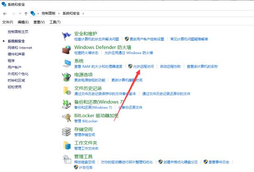Open the 管理工具 heading
The width and height of the screenshot is (254, 172).
[x=84, y=156]
